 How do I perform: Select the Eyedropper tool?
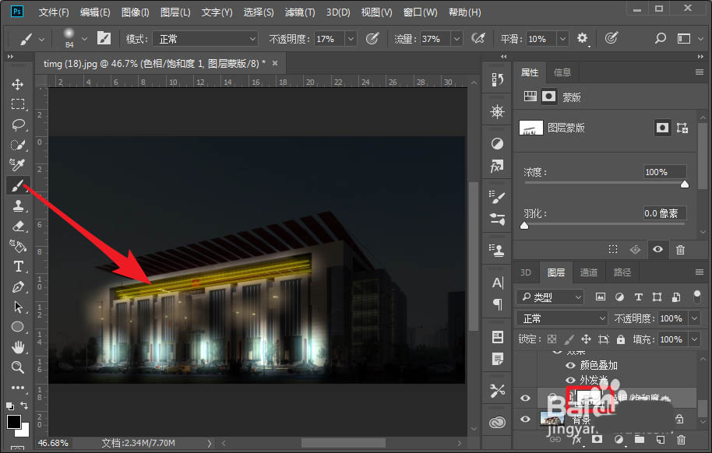(18, 165)
